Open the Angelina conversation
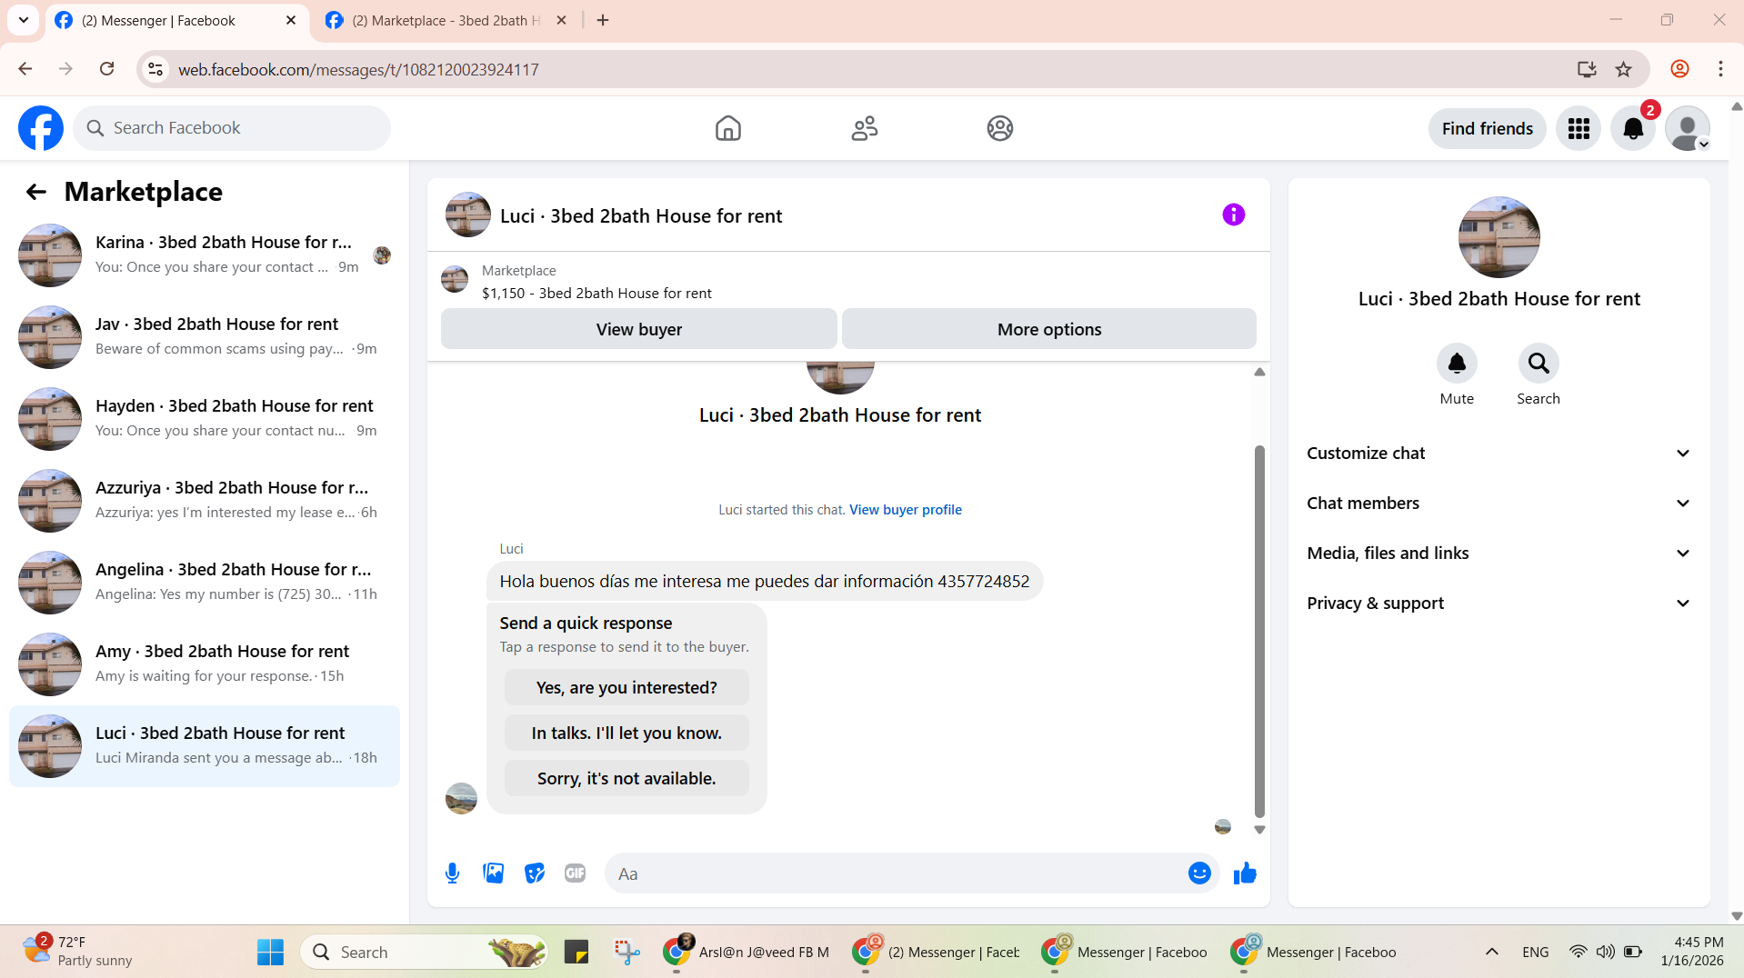This screenshot has height=978, width=1744. click(205, 583)
